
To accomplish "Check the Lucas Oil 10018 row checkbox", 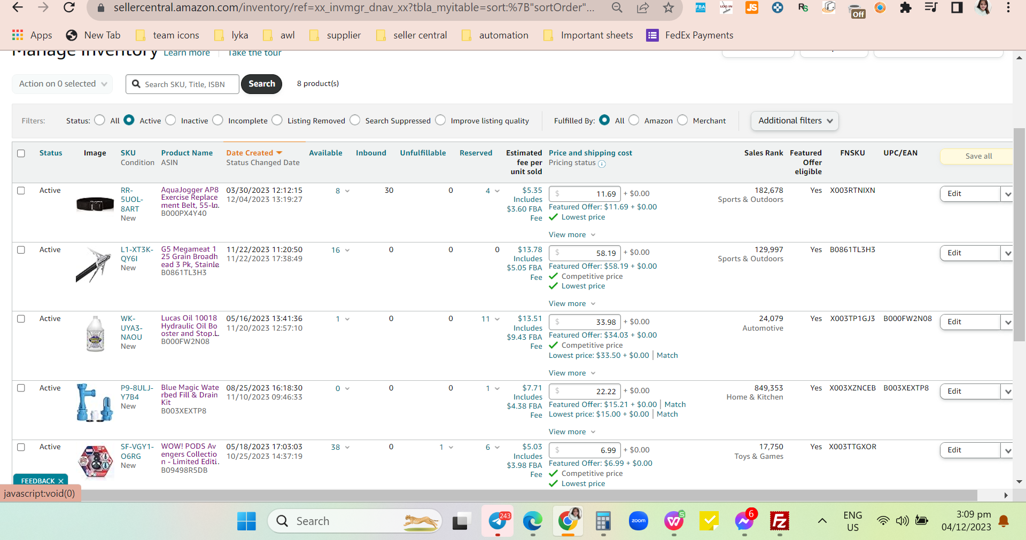I will (21, 319).
